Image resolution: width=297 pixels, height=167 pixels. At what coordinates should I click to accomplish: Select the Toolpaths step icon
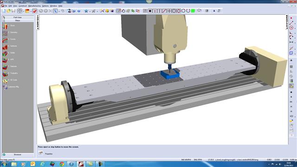pyautogui.click(x=5, y=74)
